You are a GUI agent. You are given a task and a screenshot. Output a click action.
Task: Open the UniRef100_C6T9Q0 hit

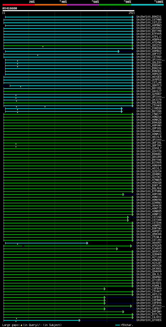pyautogui.click(x=149, y=57)
